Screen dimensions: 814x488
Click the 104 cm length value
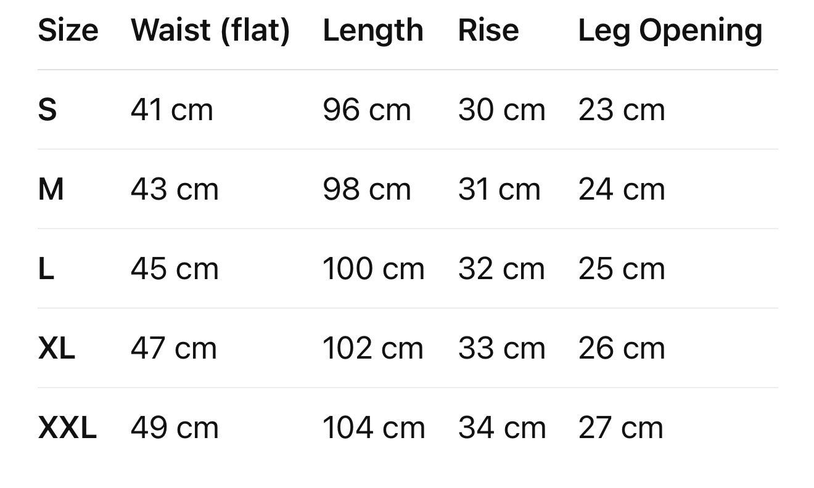[x=374, y=428]
